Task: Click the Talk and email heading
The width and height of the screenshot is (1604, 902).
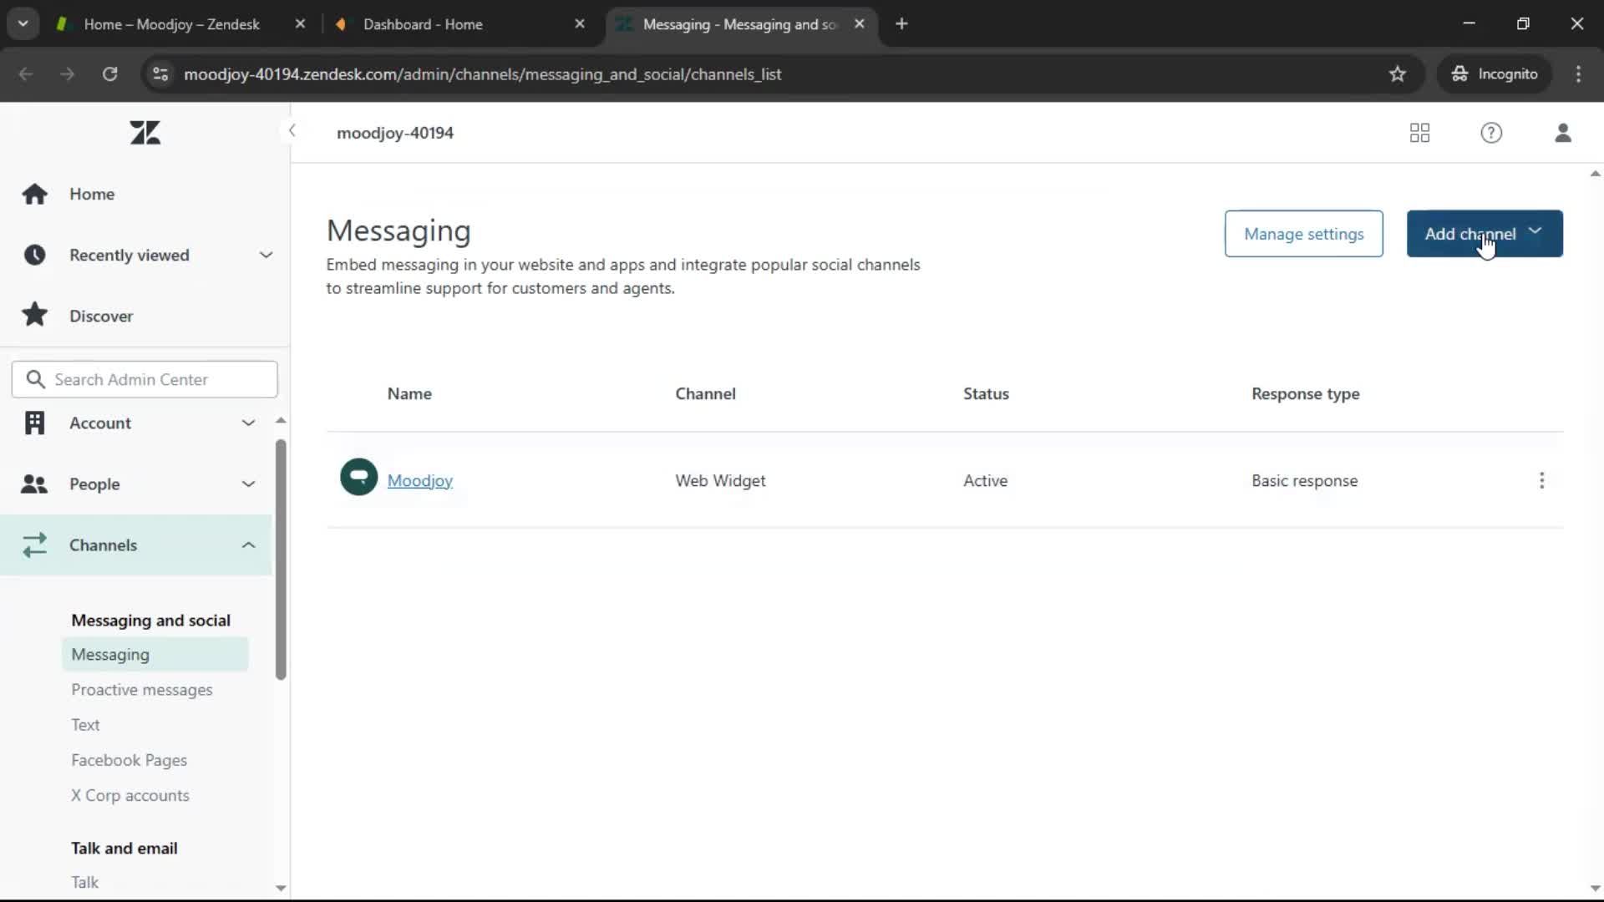Action: 124,848
